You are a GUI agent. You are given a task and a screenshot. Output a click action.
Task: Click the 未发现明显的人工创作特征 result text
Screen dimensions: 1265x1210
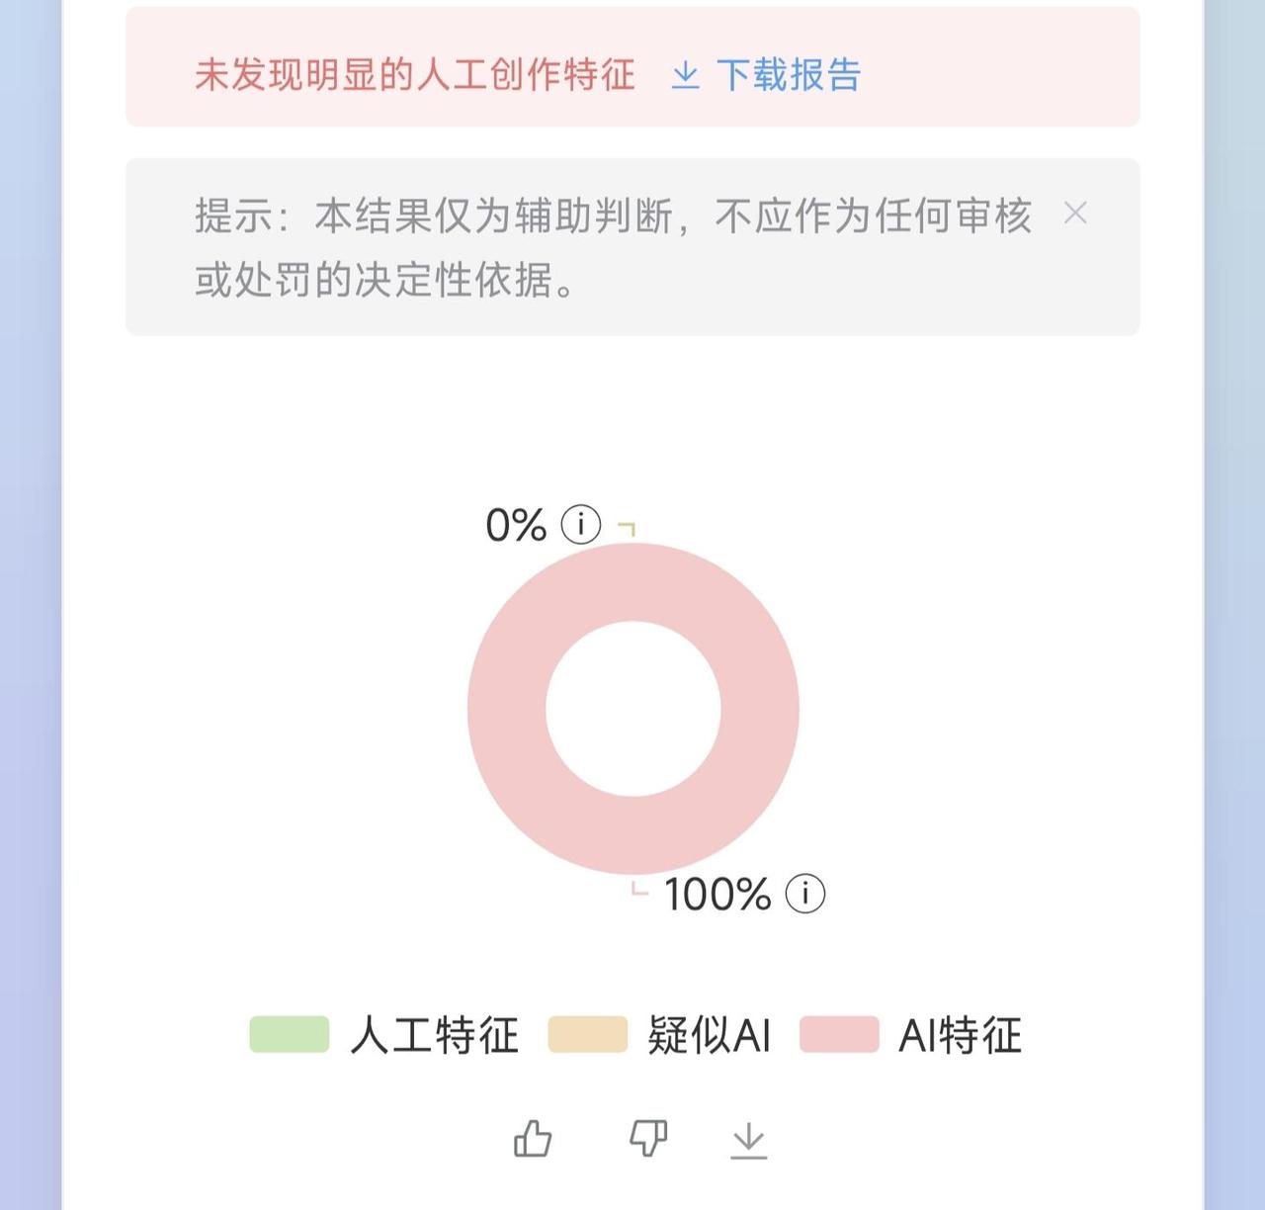414,75
